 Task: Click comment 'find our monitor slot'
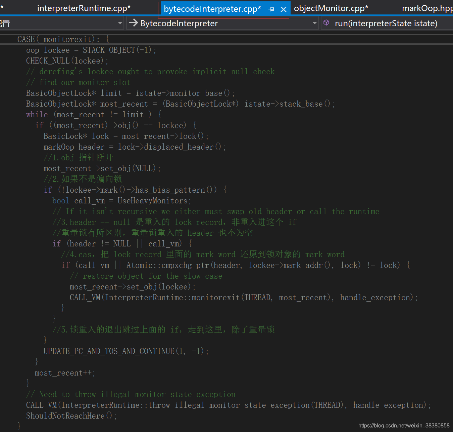(x=78, y=82)
